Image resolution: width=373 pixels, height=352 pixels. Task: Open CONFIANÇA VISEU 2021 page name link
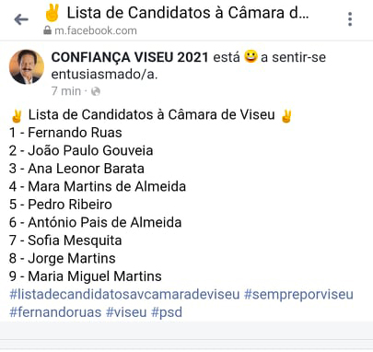click(130, 57)
